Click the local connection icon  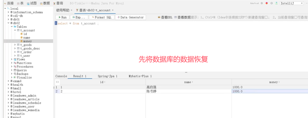coord(8,9)
